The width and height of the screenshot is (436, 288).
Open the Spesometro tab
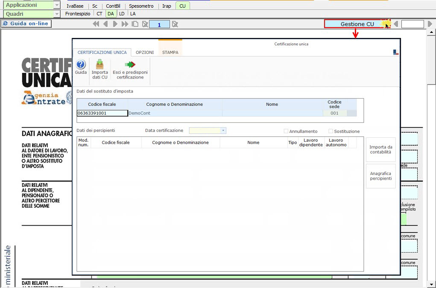click(x=141, y=6)
